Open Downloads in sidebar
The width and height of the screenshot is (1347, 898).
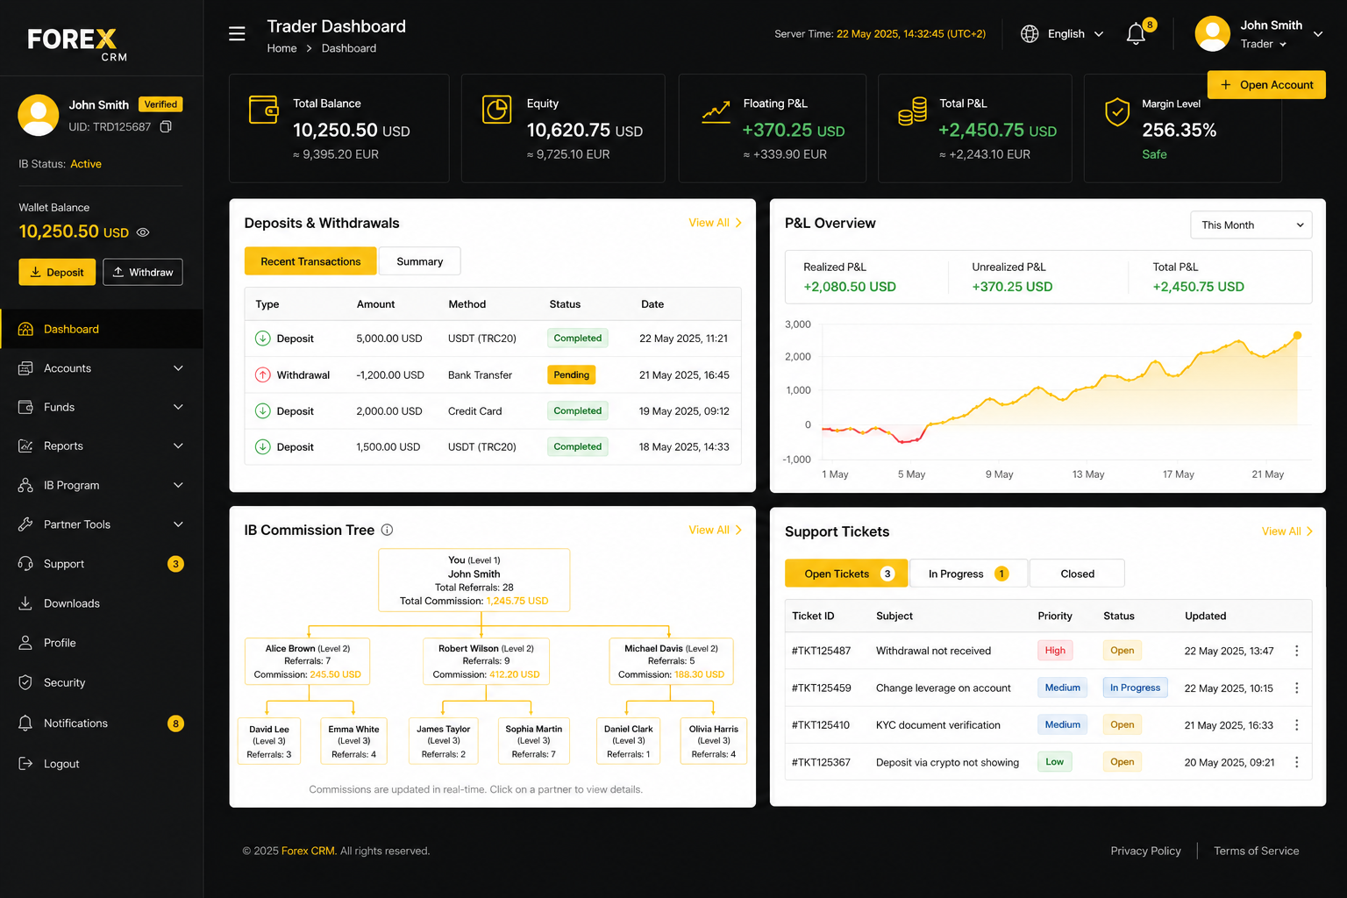[102, 603]
